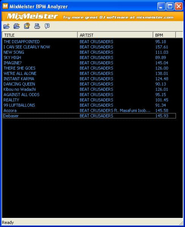Select the Debaser track
185x227 pixels.
(11, 116)
